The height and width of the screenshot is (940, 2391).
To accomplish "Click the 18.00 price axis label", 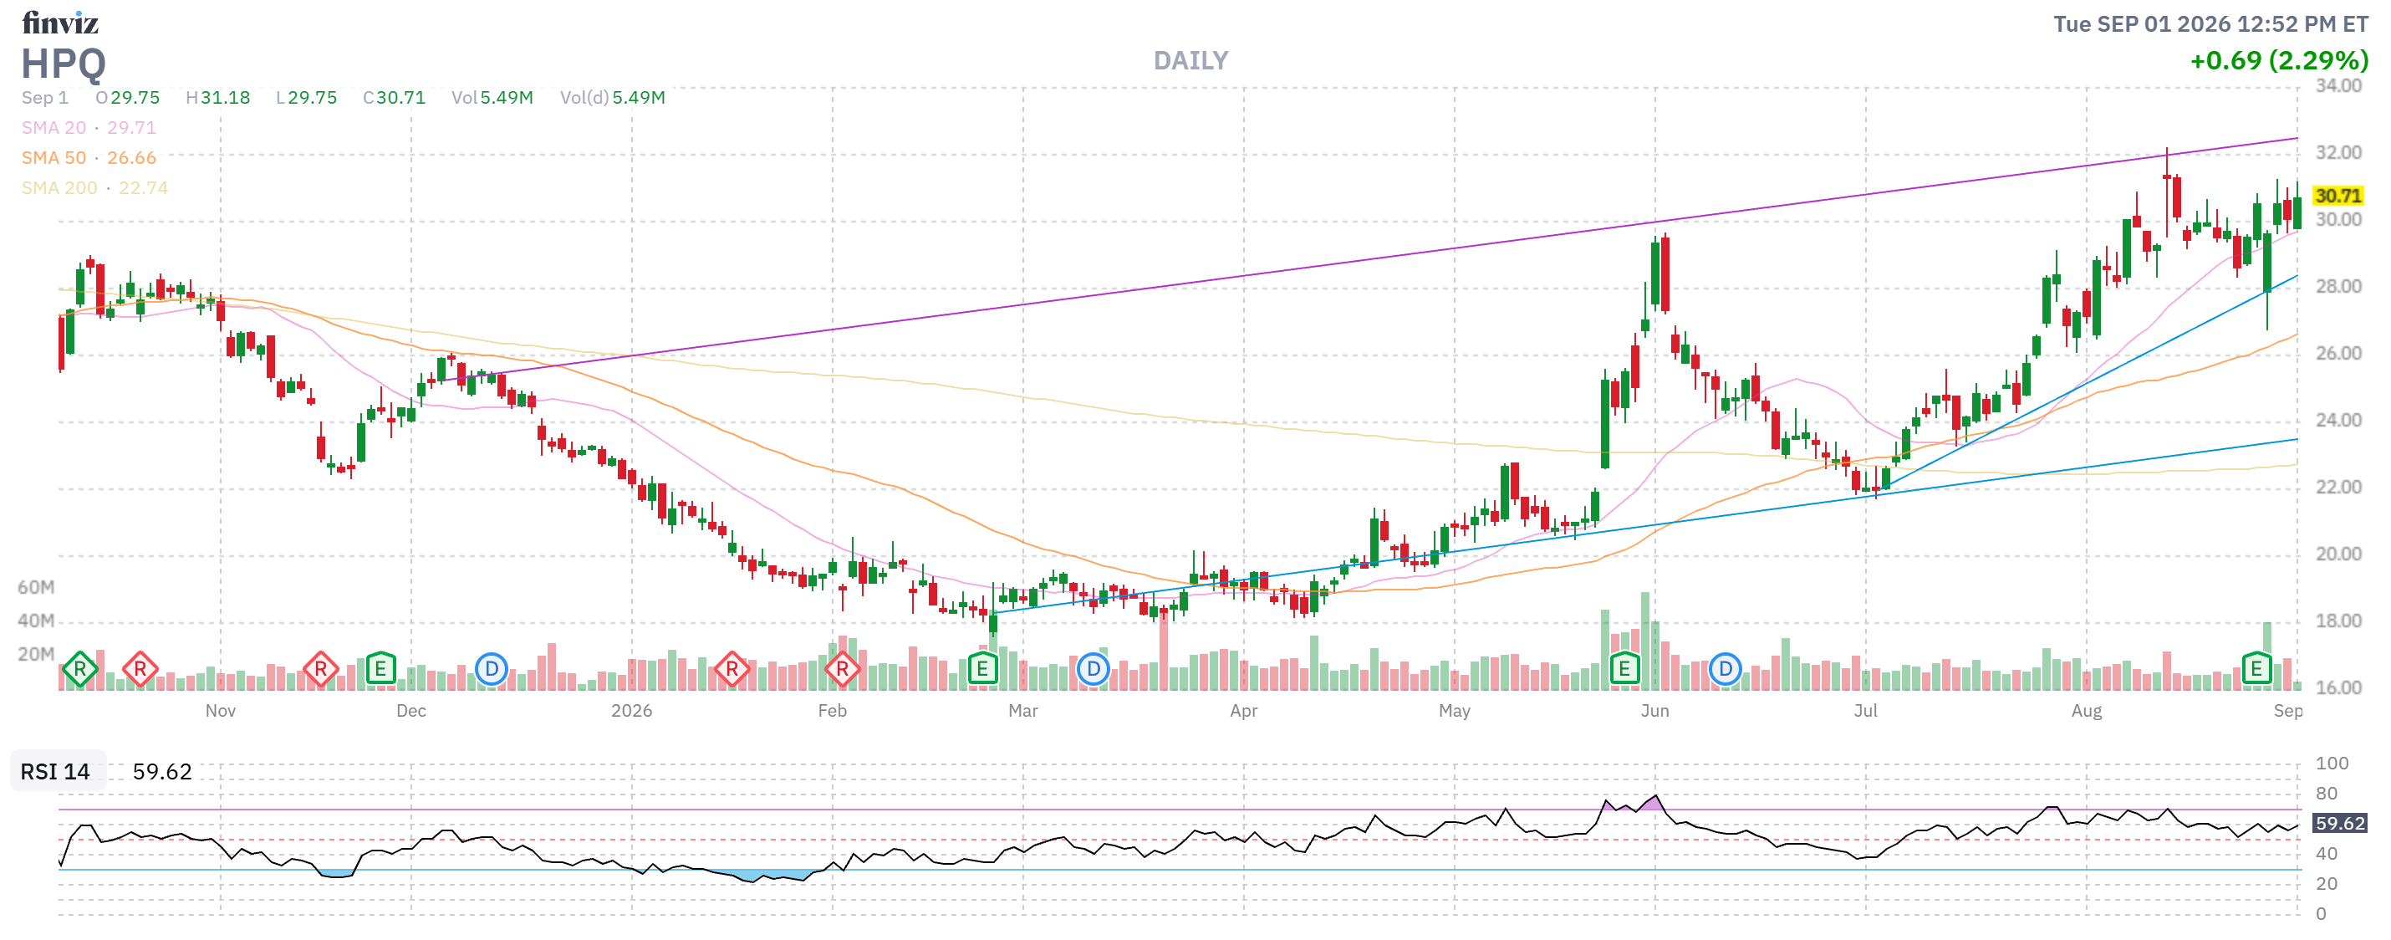I will [2338, 621].
